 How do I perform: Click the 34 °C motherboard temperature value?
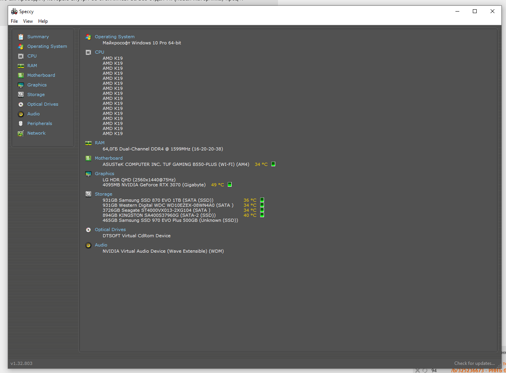(x=261, y=164)
